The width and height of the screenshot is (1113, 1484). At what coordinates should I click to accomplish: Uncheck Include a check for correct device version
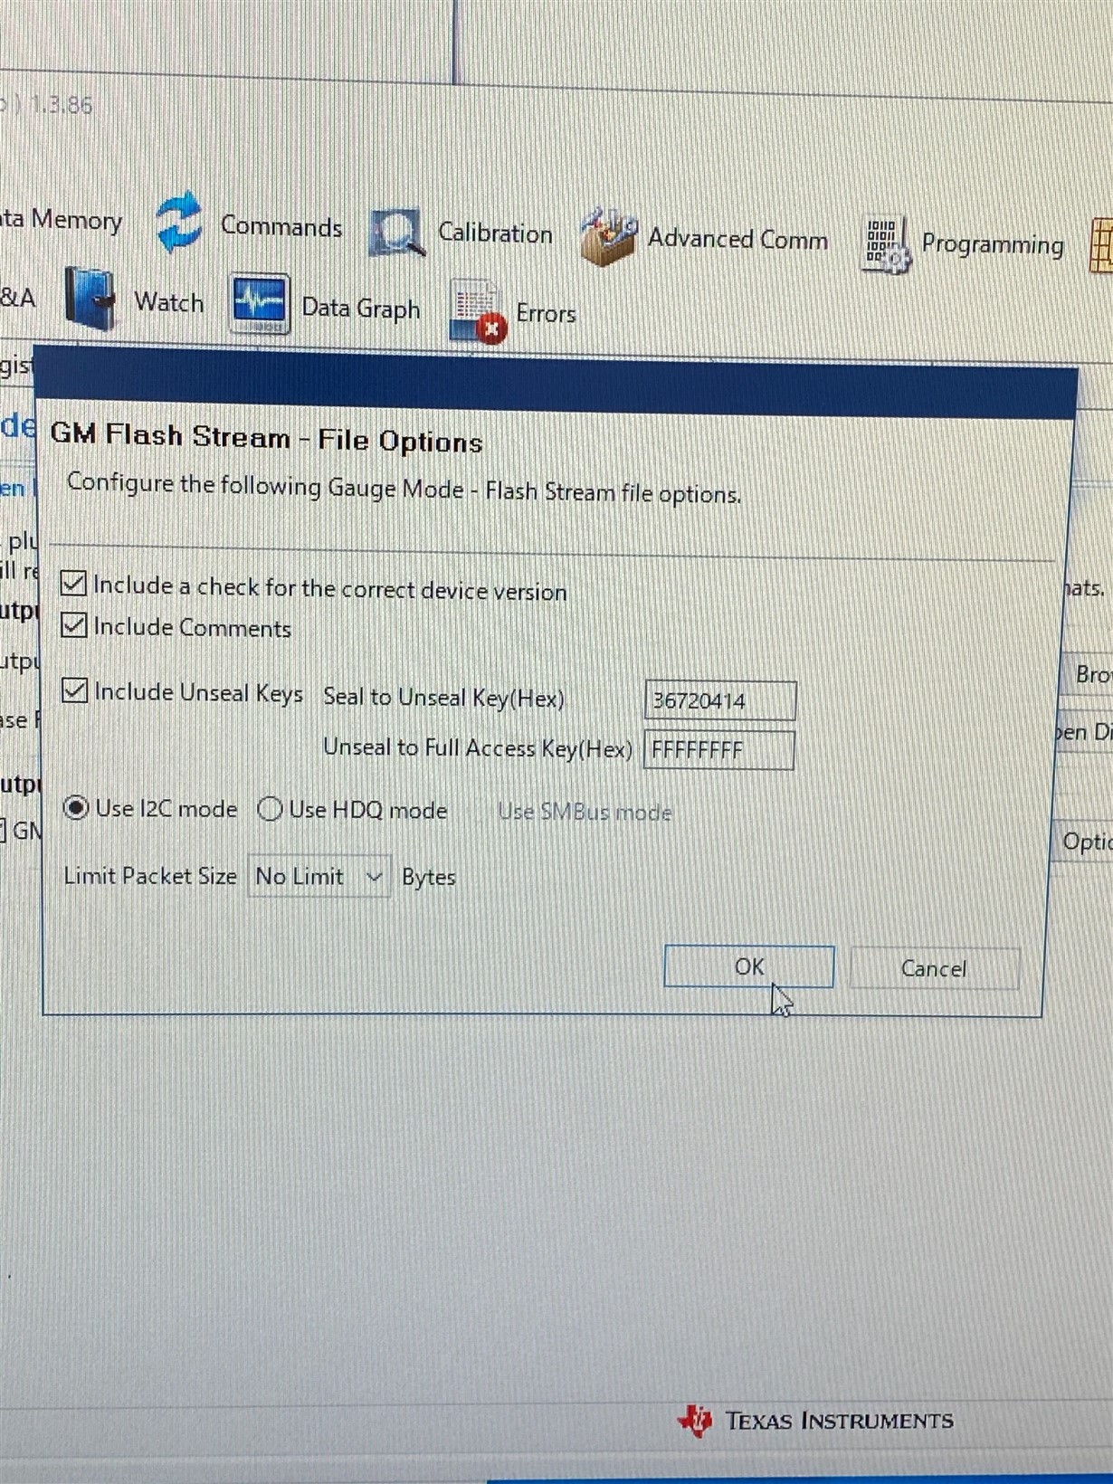point(74,584)
